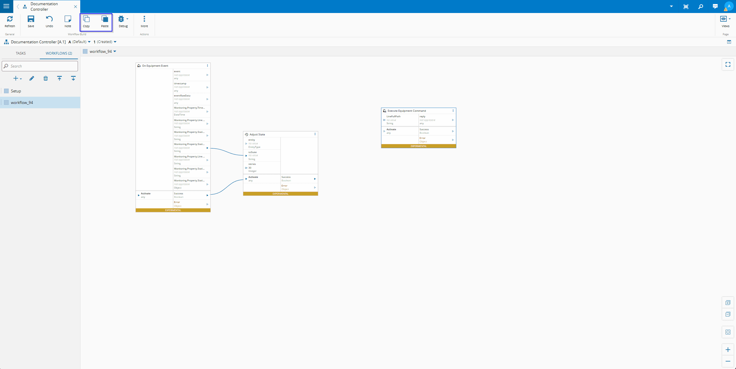Expand the workflow_94 canvas dropdown
The width and height of the screenshot is (736, 369).
pyautogui.click(x=115, y=51)
